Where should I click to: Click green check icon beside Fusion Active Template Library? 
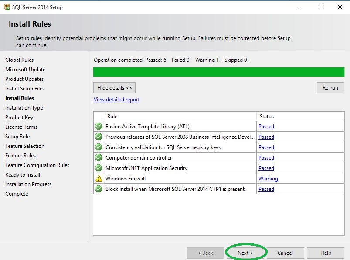[99, 127]
